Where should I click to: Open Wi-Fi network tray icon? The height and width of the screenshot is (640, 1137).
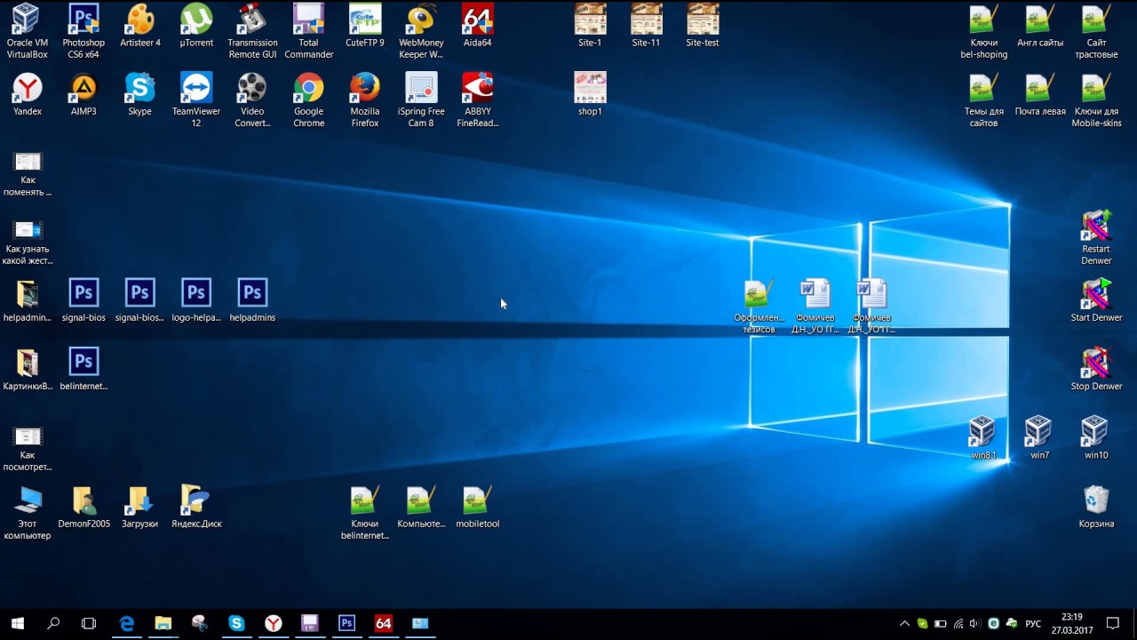[958, 624]
